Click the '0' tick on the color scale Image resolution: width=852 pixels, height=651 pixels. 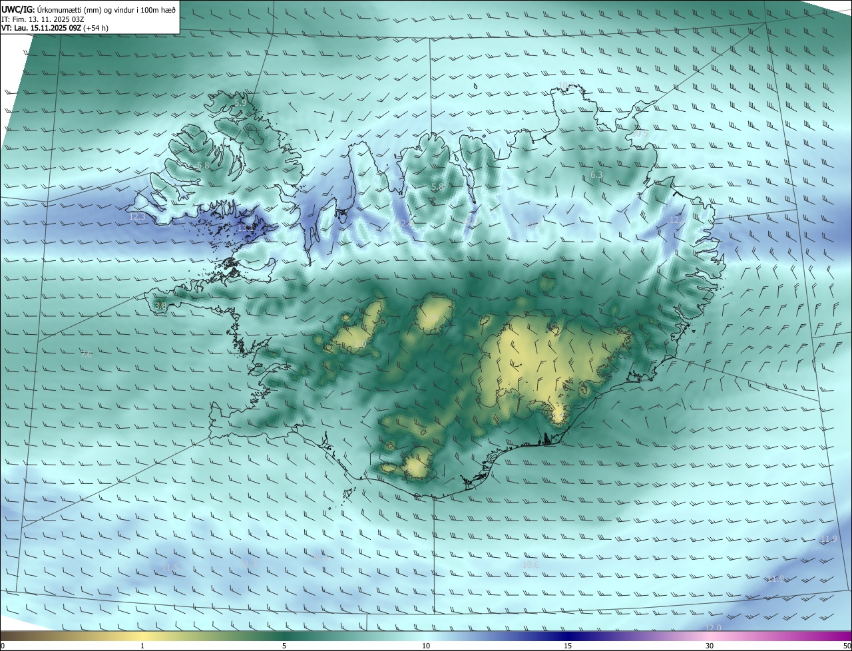2,646
